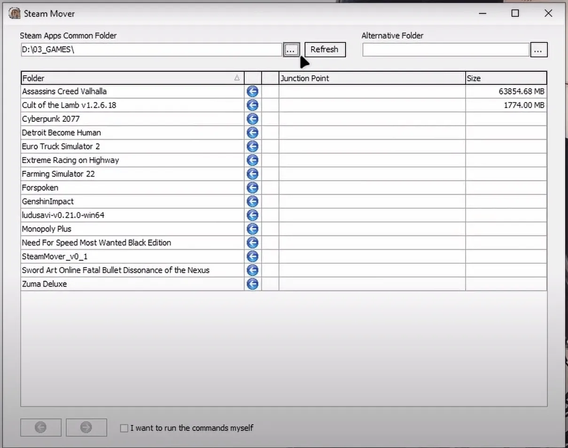Focus the Alternative Folder path field
Viewport: 568px width, 448px height.
[x=446, y=49]
